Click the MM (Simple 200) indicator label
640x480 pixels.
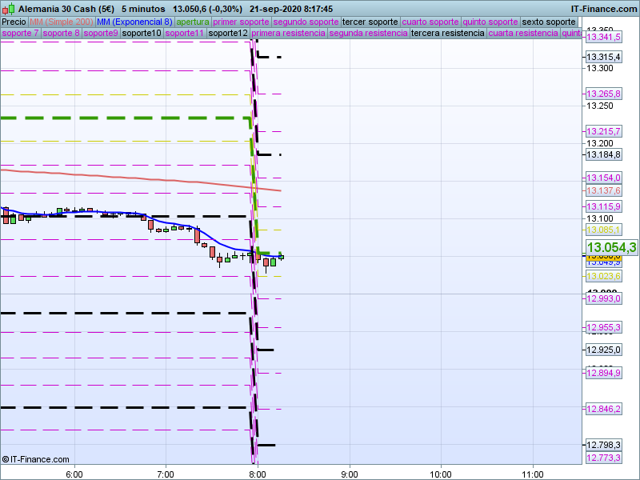click(56, 22)
